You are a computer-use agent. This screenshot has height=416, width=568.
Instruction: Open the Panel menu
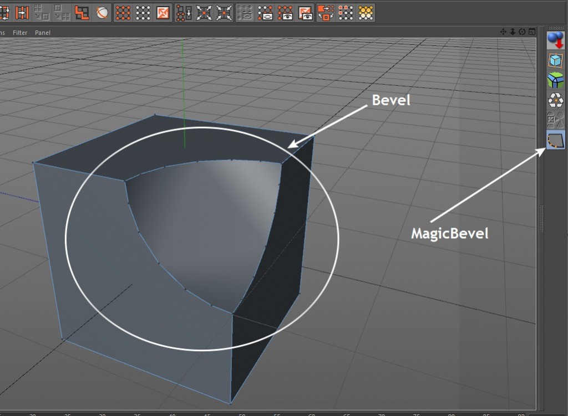click(x=43, y=33)
